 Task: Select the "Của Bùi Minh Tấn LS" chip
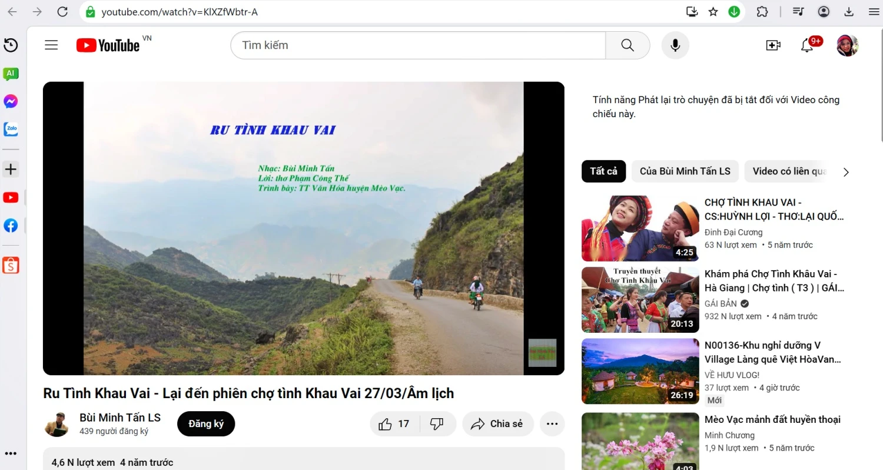click(x=685, y=171)
